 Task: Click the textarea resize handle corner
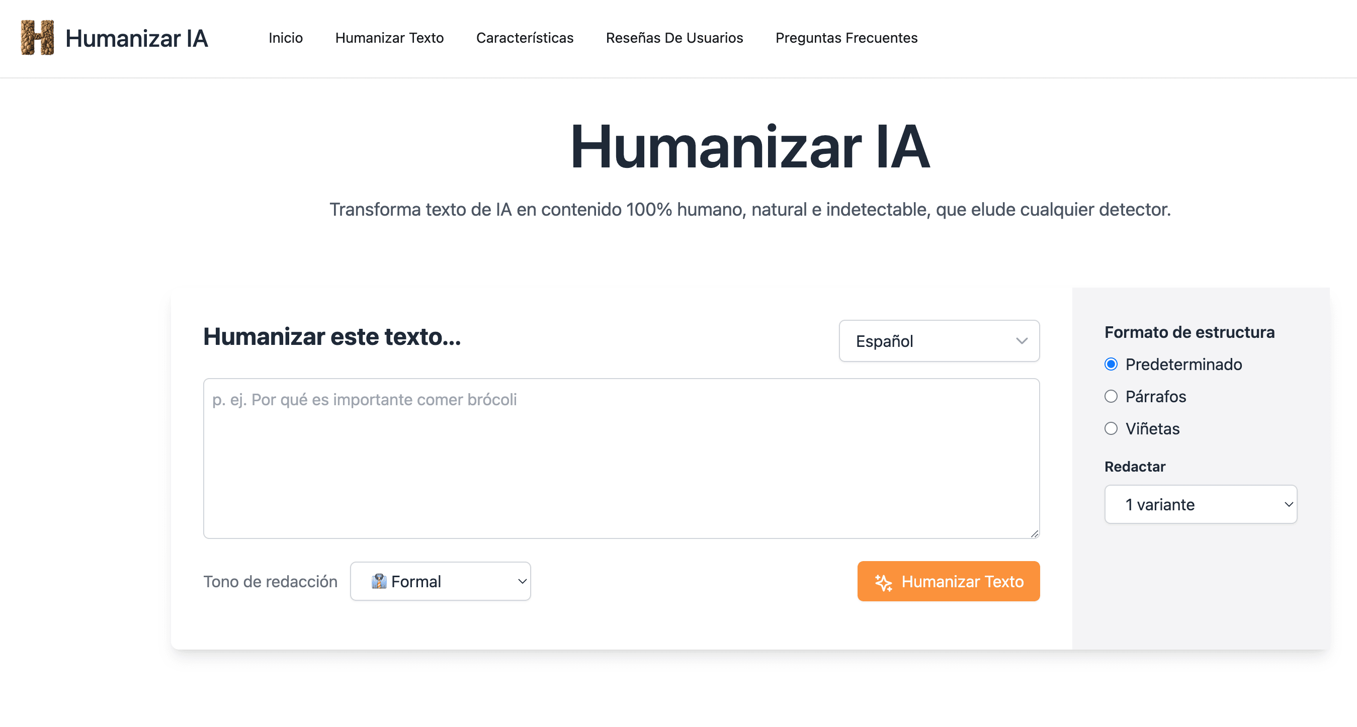1034,533
